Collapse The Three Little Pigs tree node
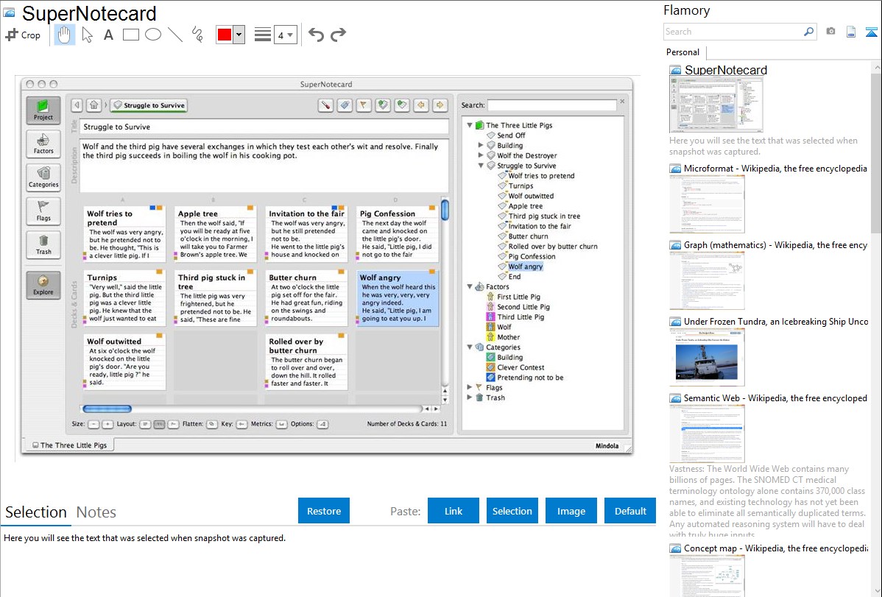 tap(470, 125)
